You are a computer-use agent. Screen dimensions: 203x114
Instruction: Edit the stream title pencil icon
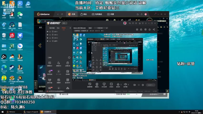tap(107, 28)
